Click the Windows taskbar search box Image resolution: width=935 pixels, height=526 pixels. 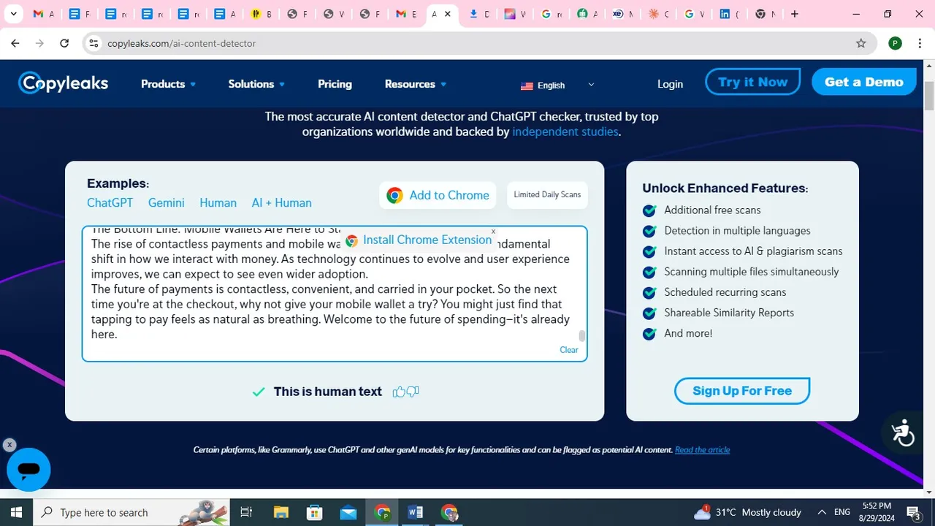coord(131,512)
